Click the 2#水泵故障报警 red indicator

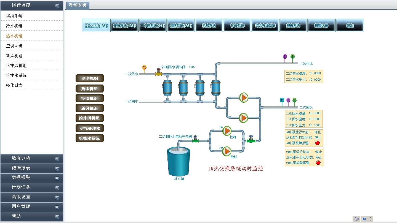point(318,163)
